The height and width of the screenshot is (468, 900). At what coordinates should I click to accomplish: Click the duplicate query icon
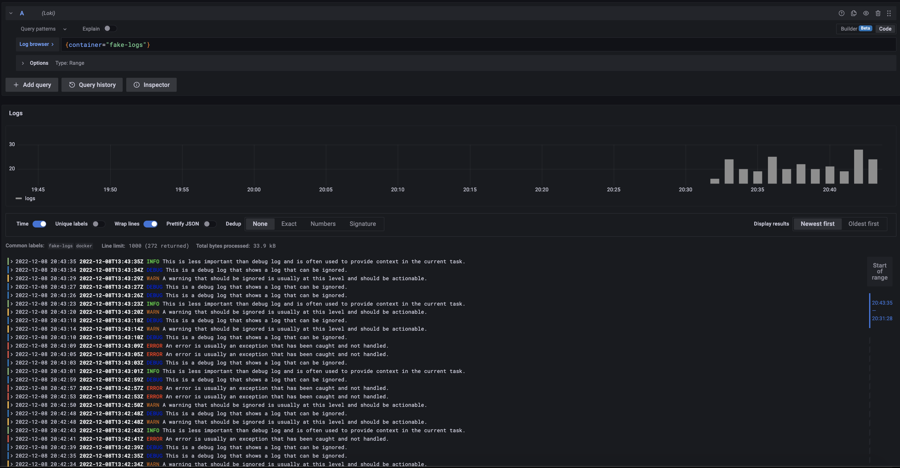853,13
